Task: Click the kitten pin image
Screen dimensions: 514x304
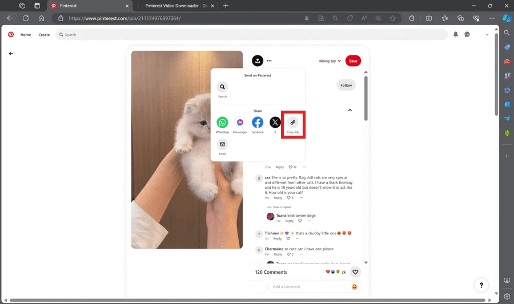Action: (x=187, y=149)
